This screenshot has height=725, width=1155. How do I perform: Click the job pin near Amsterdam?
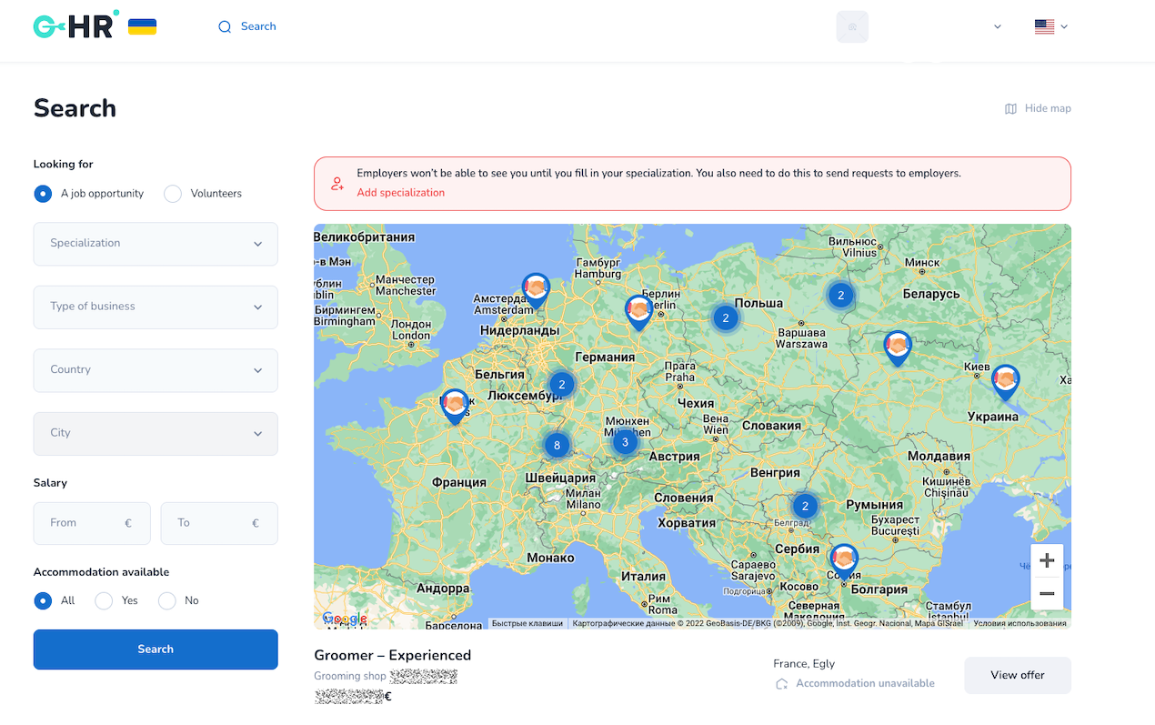(x=536, y=290)
